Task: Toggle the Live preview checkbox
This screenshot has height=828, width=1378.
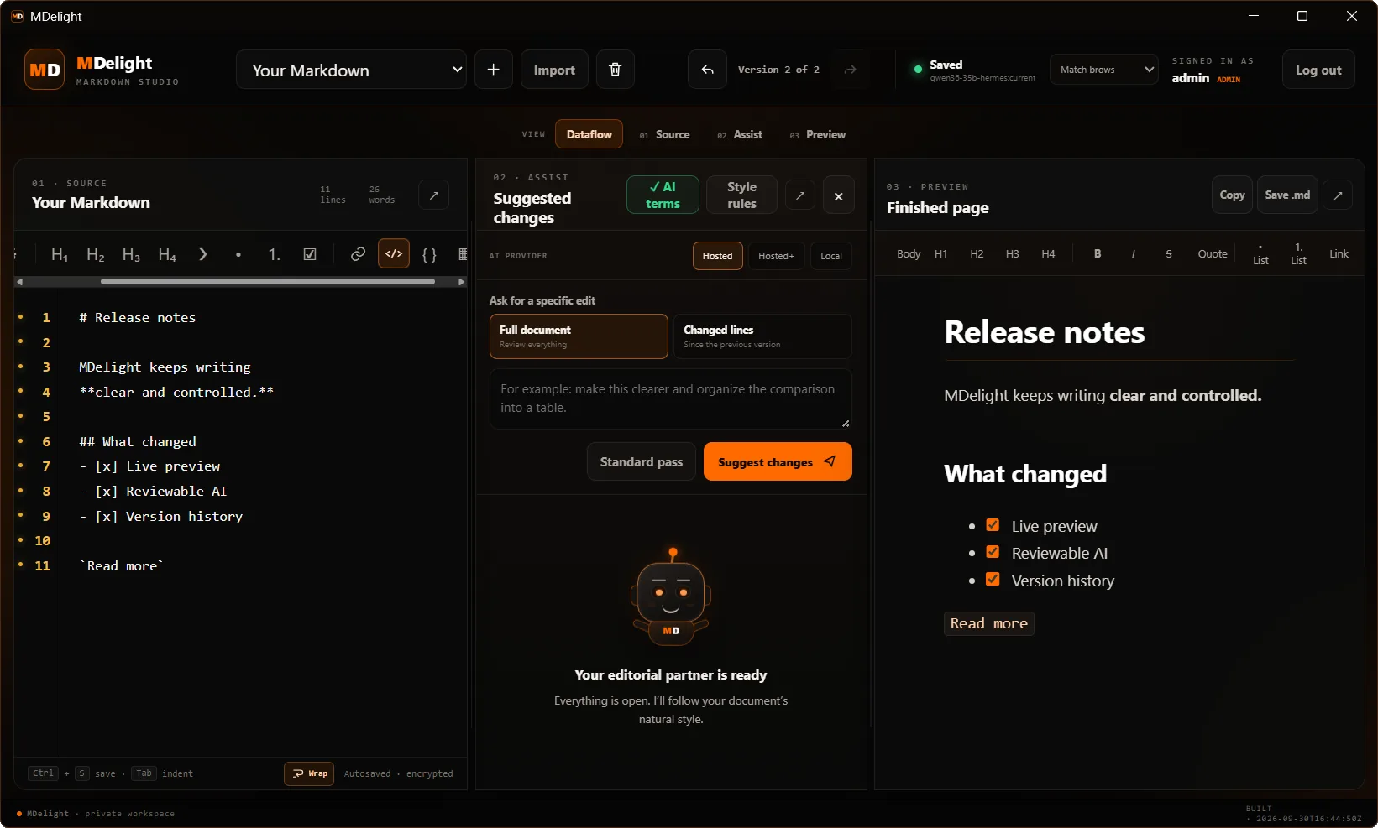Action: coord(993,525)
